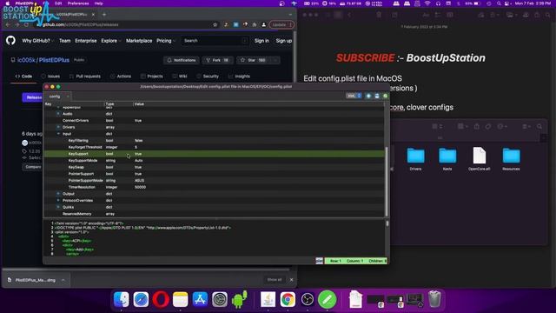This screenshot has height=313, width=556.
Task: Open the Help menu in menu bar
Action: click(x=98, y=3)
